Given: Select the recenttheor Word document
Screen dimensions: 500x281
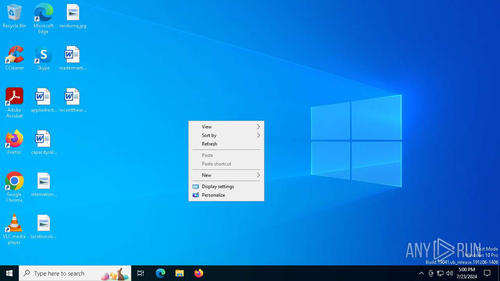Looking at the screenshot, I should pyautogui.click(x=73, y=101).
